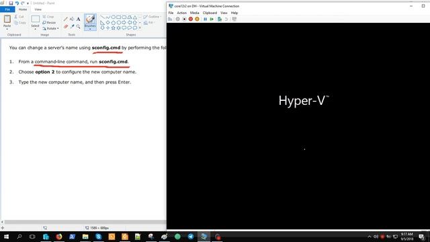Expand the Select dropdown arrow
This screenshot has height=242, width=430.
point(35,29)
